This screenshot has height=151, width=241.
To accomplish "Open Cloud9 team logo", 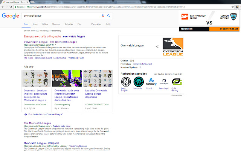I will (x=151, y=82).
